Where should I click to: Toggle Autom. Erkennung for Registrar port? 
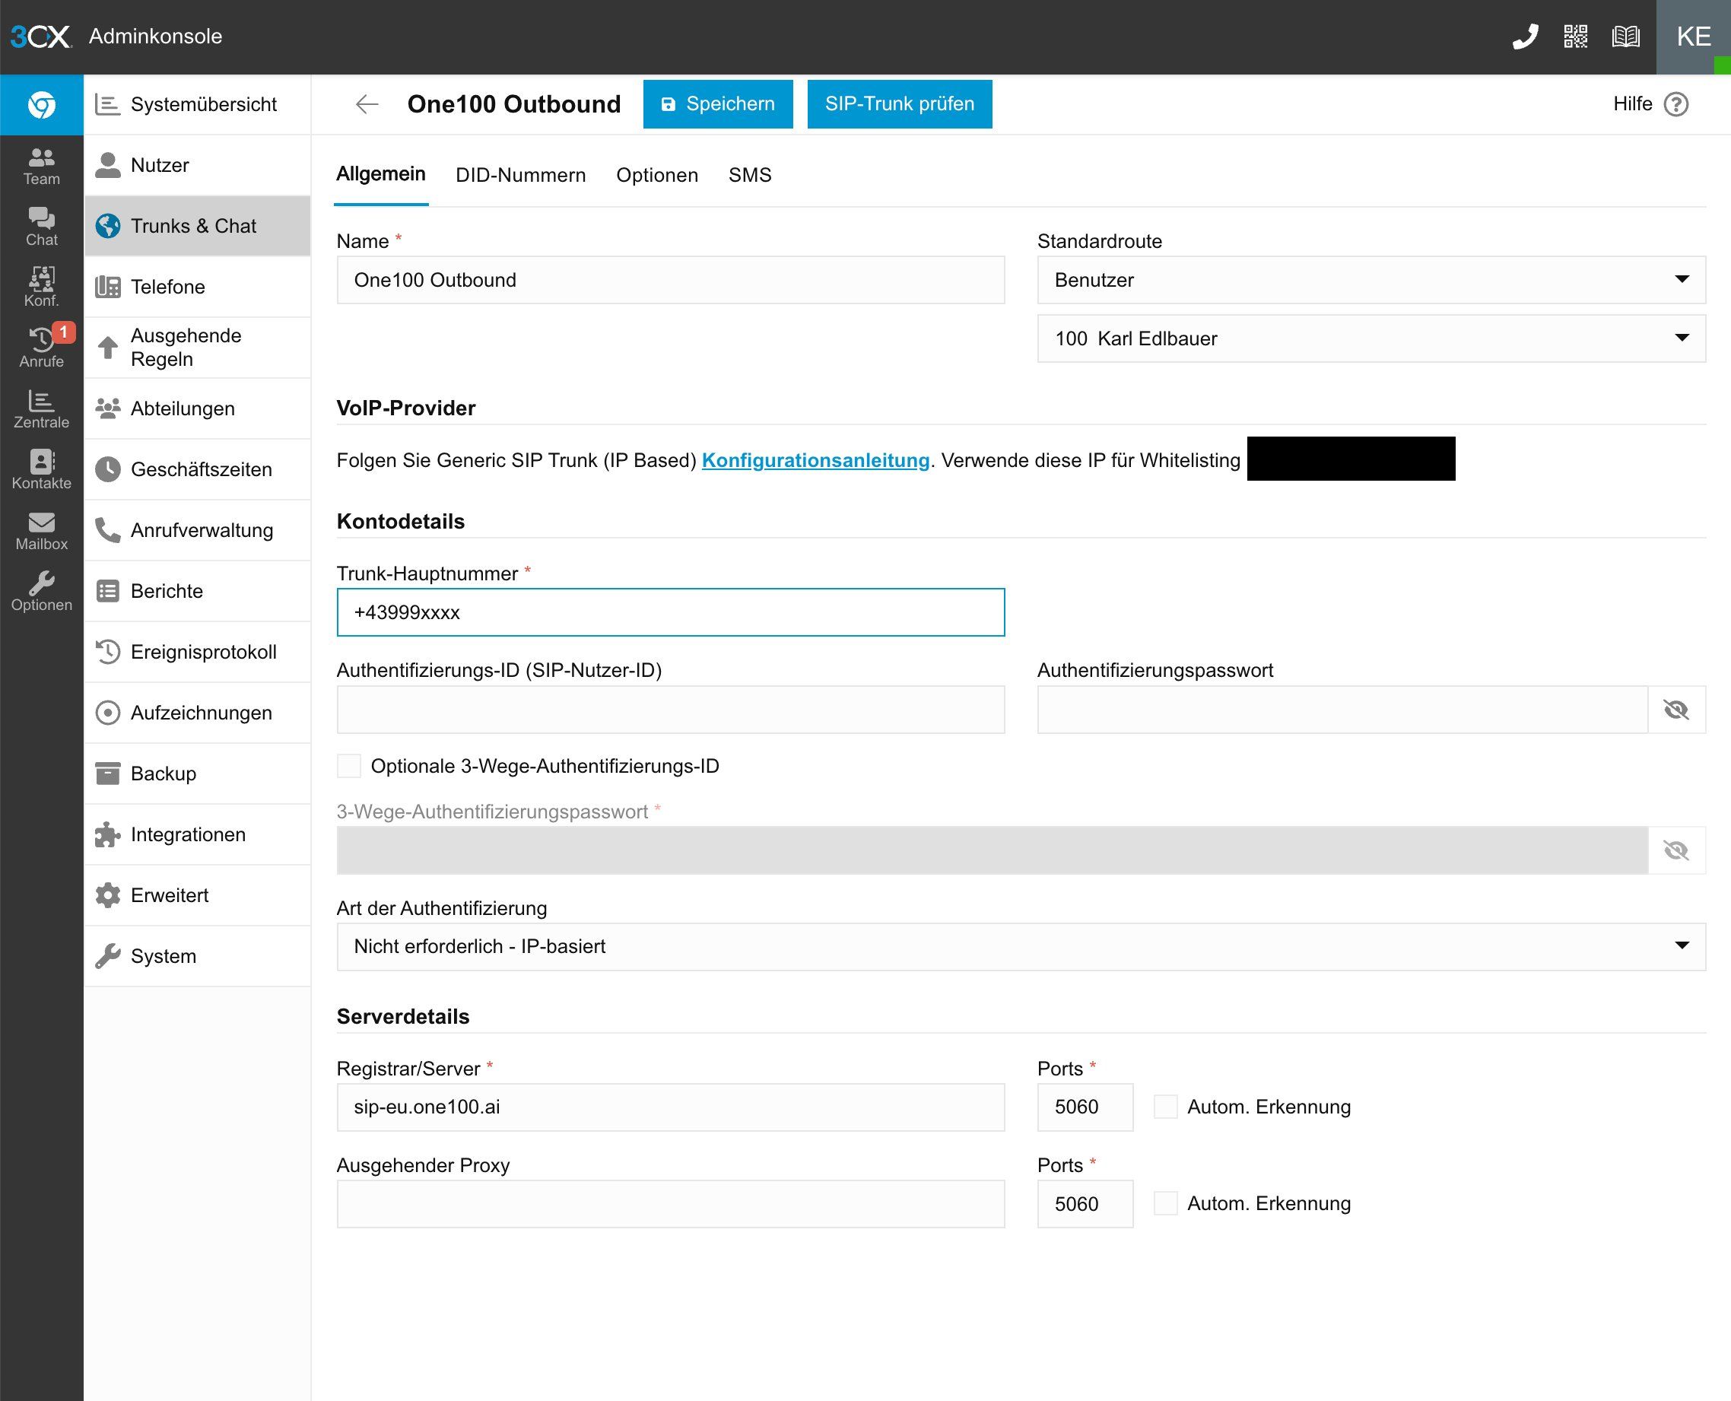(x=1165, y=1107)
